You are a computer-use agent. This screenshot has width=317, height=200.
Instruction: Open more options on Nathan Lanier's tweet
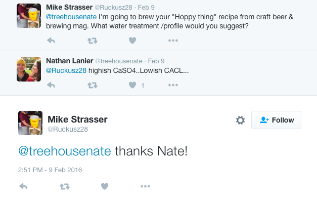coord(173,85)
